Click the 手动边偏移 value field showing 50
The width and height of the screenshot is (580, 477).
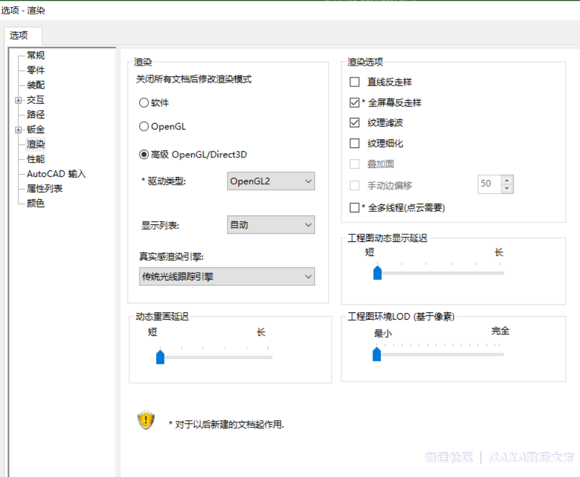(490, 184)
